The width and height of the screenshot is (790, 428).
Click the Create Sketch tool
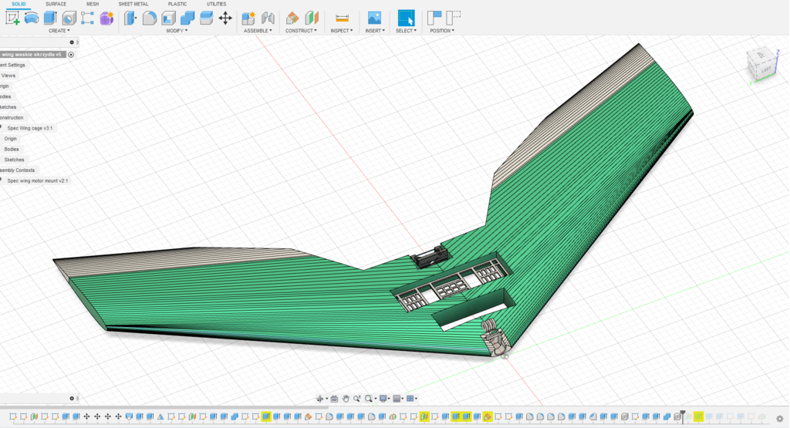(13, 18)
